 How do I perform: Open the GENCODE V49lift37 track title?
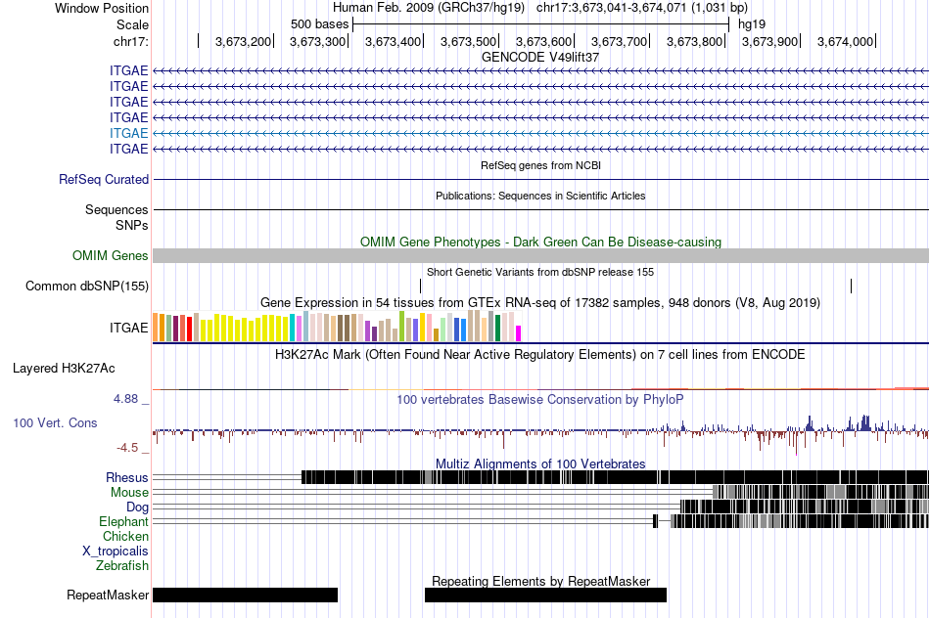[x=540, y=57]
